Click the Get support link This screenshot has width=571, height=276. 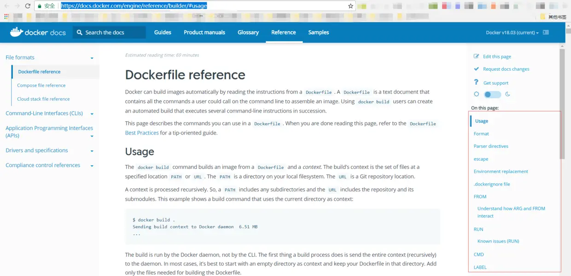[496, 83]
